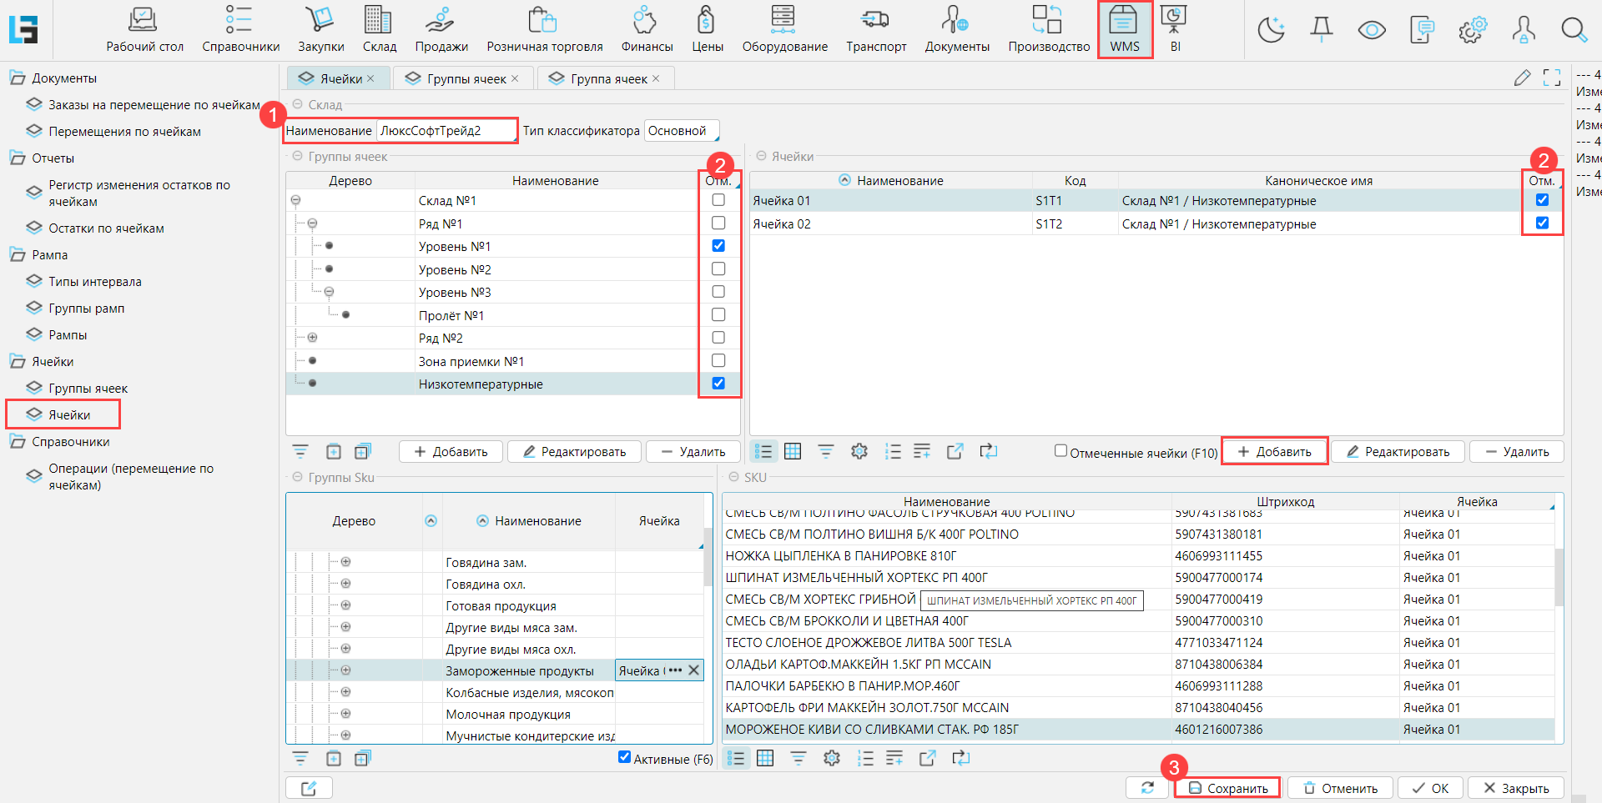This screenshot has width=1602, height=803.
Task: Expand the Ряд №2 tree node
Action: click(312, 338)
